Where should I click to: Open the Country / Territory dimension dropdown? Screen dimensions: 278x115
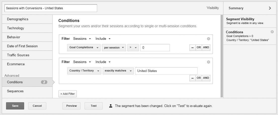[x=84, y=71]
